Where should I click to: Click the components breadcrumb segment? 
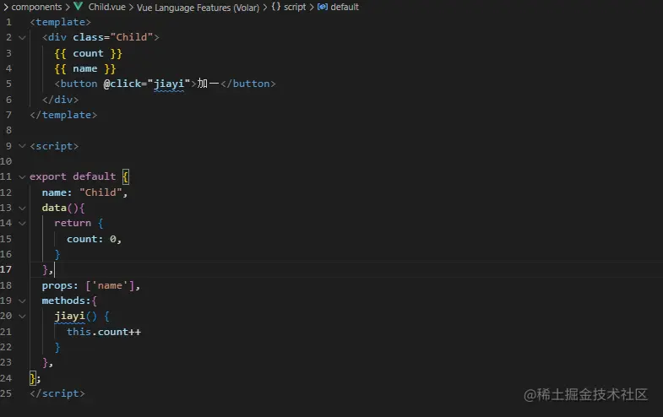[36, 7]
